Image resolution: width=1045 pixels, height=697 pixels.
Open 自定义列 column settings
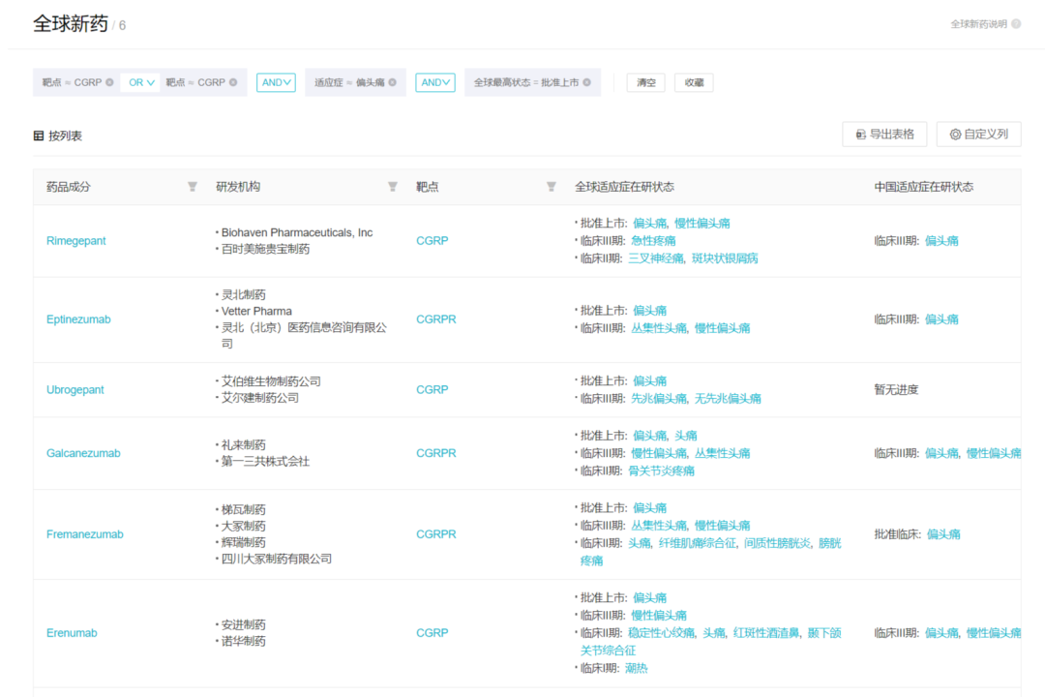(x=978, y=134)
